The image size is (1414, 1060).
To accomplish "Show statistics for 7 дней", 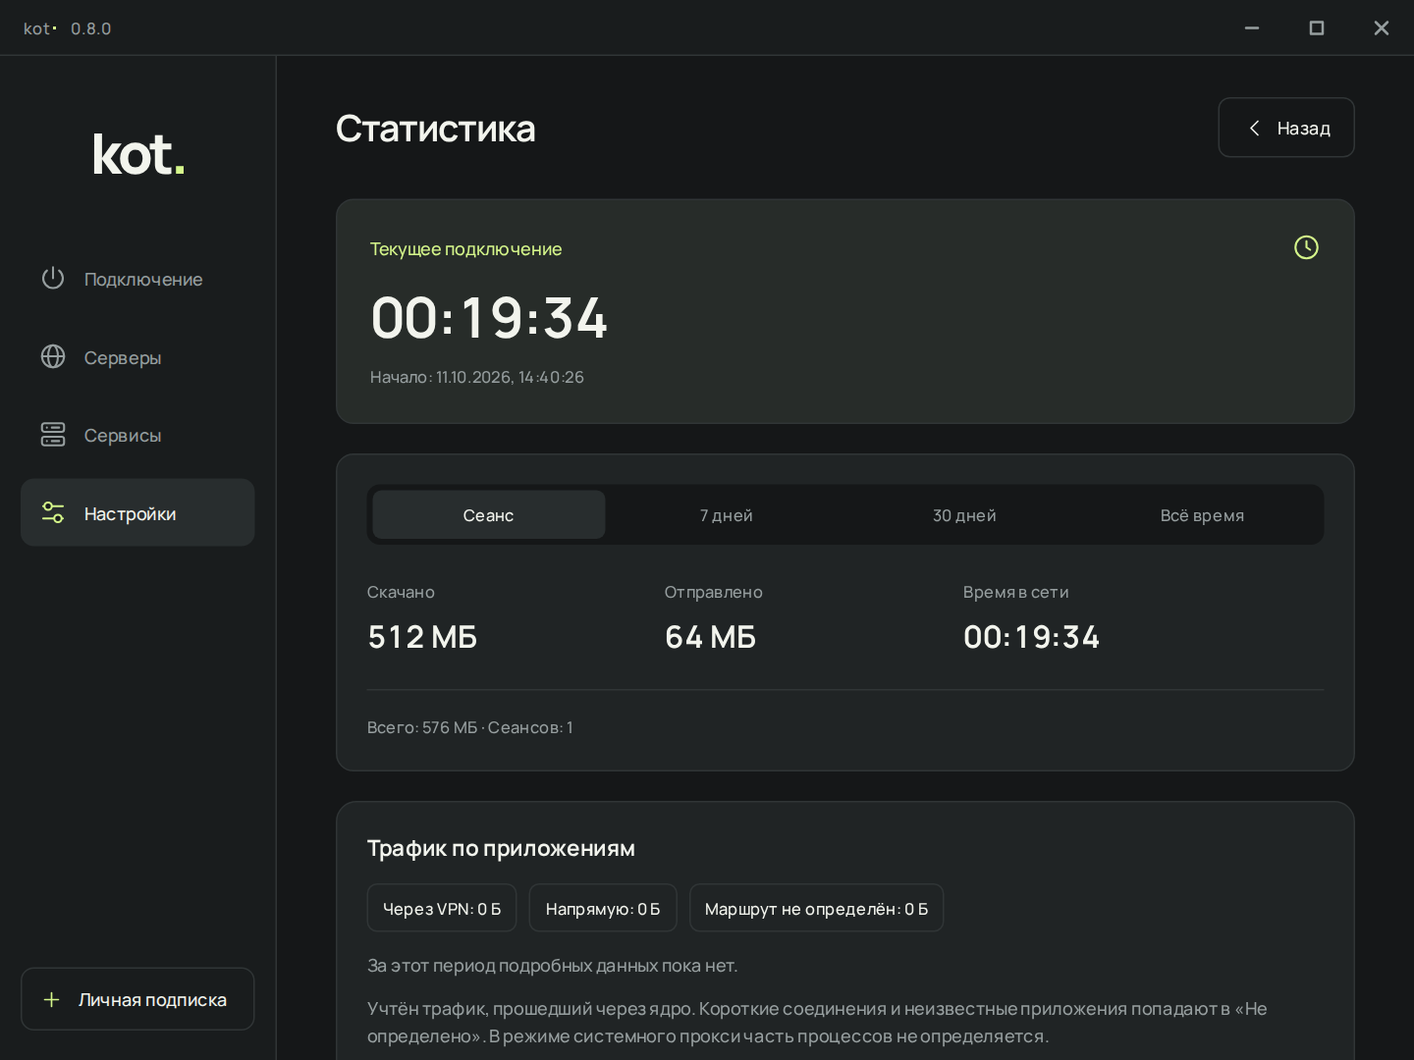I will point(727,515).
